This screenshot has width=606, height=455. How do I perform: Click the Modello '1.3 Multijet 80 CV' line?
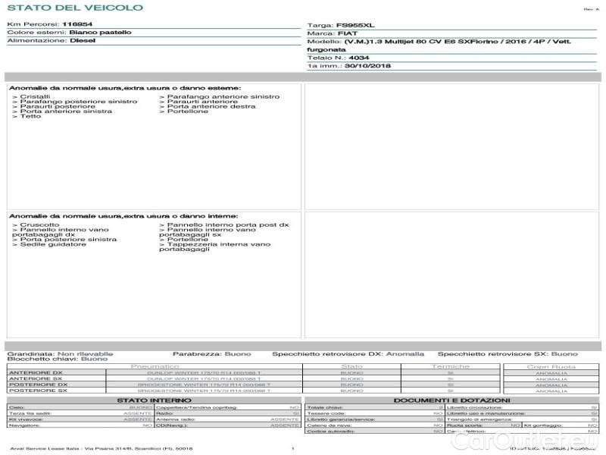(439, 45)
